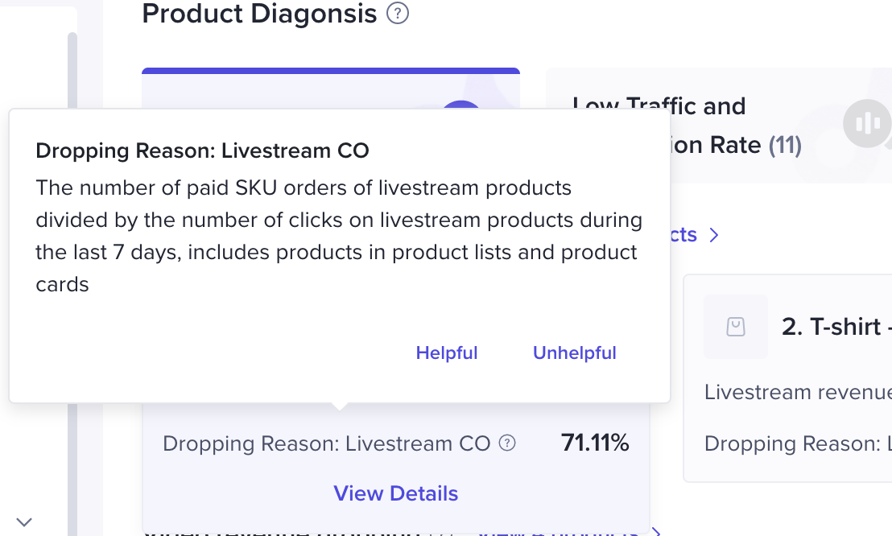
Task: Open the View Details link
Action: click(395, 493)
